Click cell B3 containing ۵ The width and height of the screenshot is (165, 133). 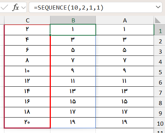73,51
